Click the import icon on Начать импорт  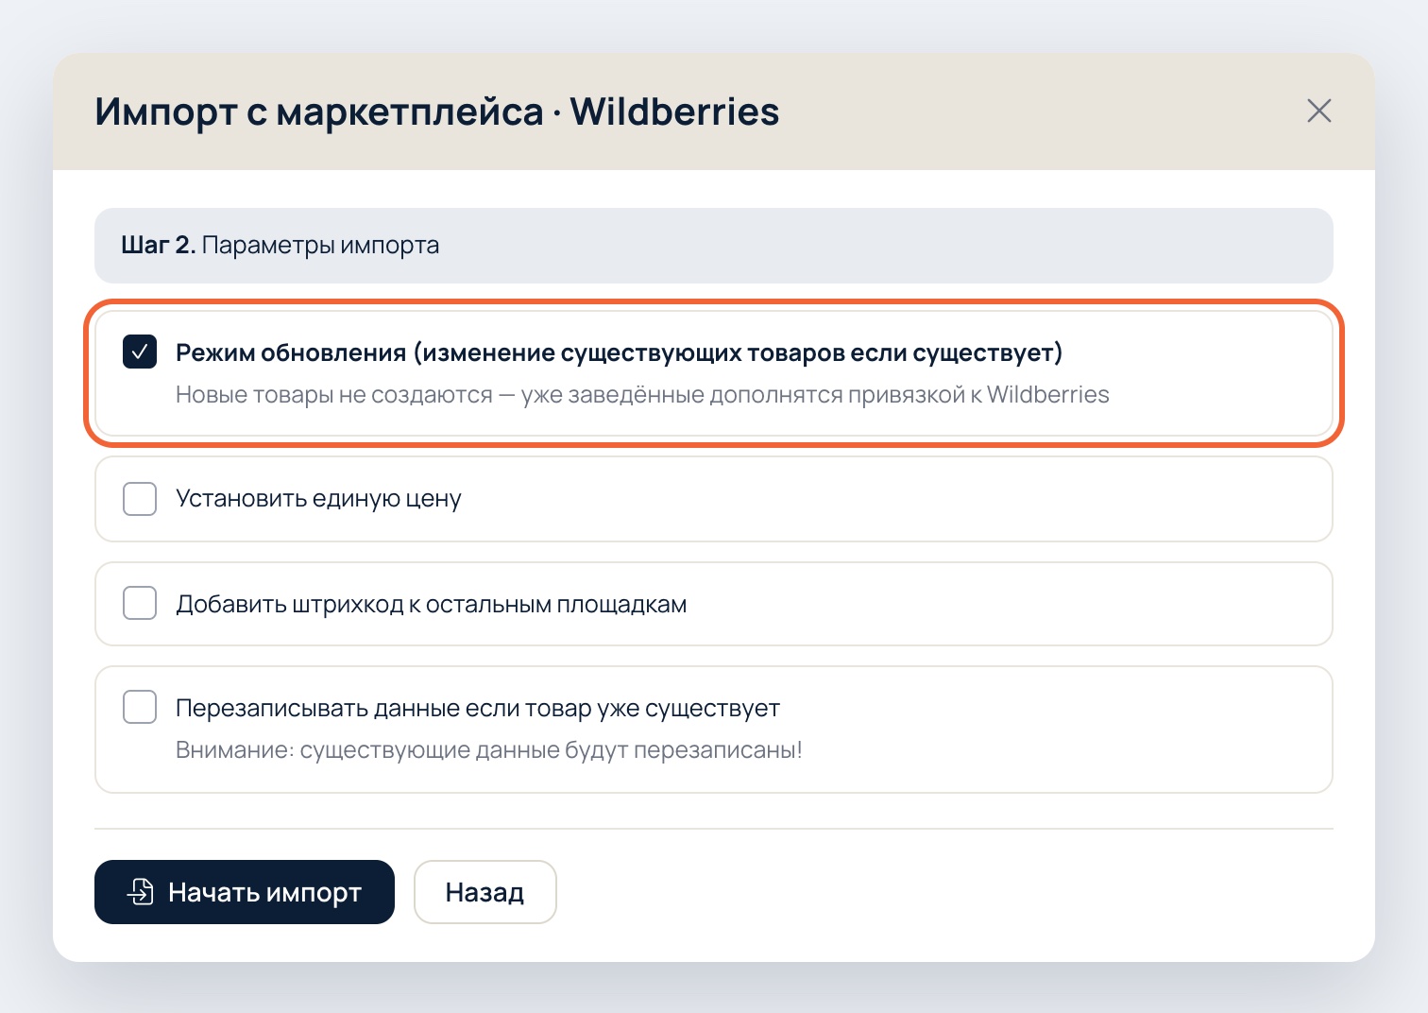click(141, 892)
